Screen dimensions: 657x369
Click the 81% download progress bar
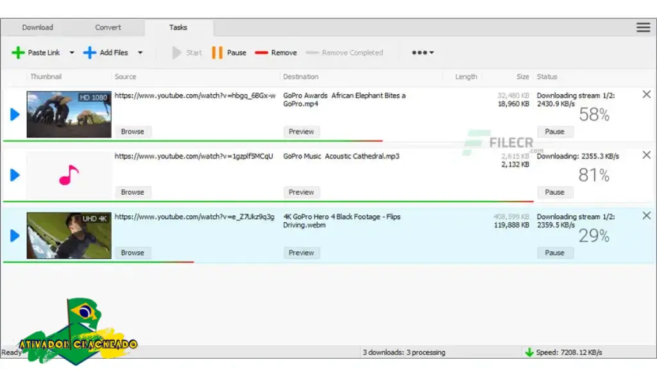(268, 202)
